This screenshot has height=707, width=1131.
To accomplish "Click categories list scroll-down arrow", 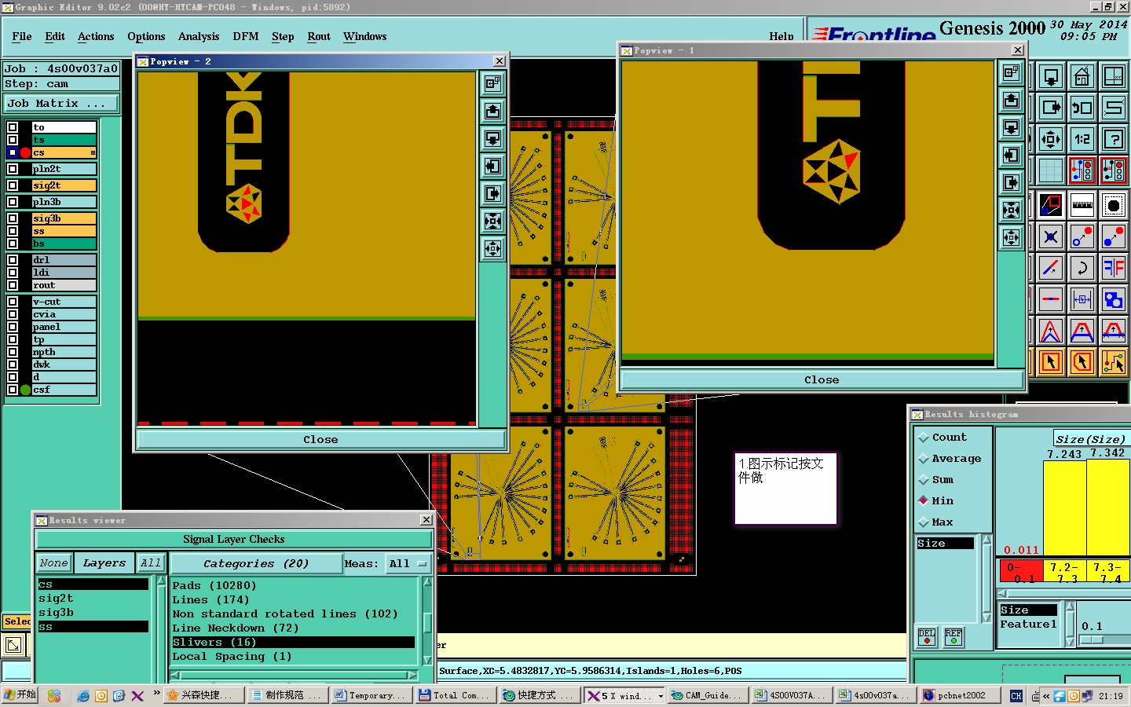I will pyautogui.click(x=427, y=660).
